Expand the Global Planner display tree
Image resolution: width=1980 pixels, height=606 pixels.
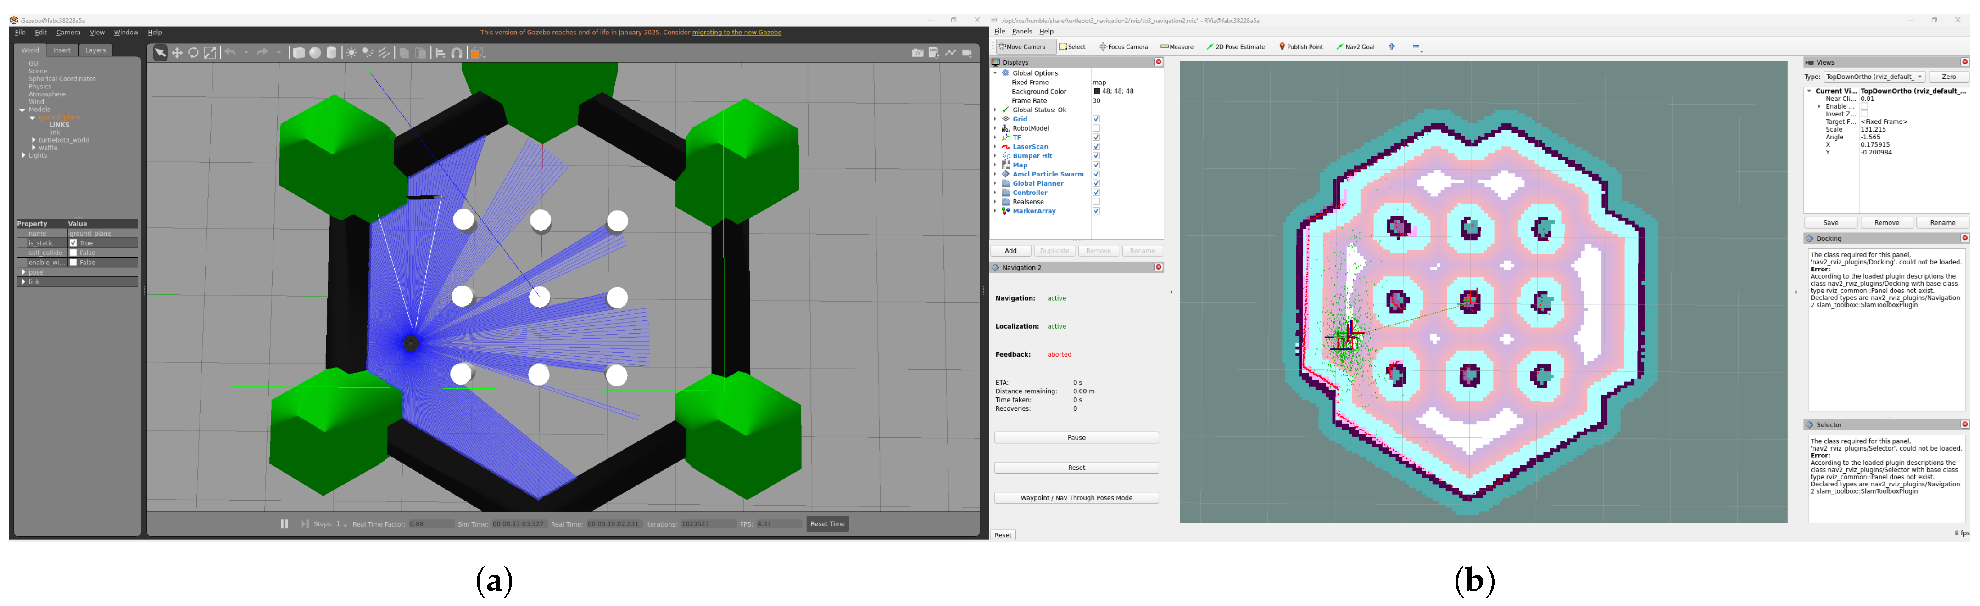point(995,183)
